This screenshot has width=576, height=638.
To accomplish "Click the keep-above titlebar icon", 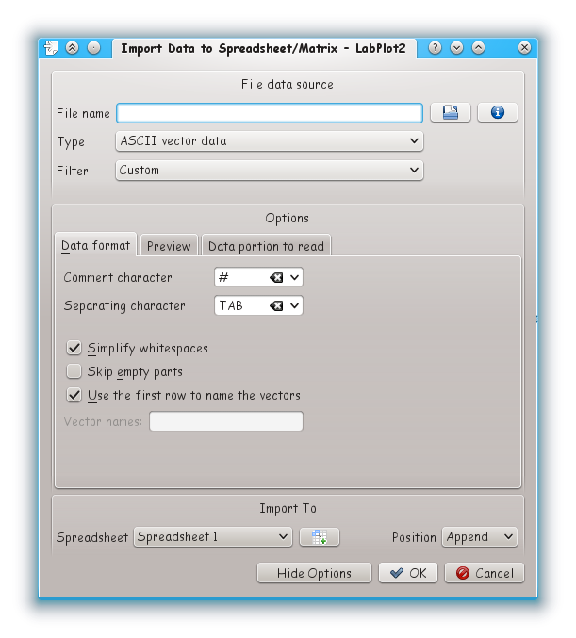I will [73, 48].
